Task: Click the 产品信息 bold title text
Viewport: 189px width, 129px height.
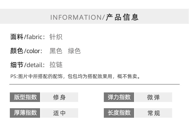Action: tap(122, 17)
